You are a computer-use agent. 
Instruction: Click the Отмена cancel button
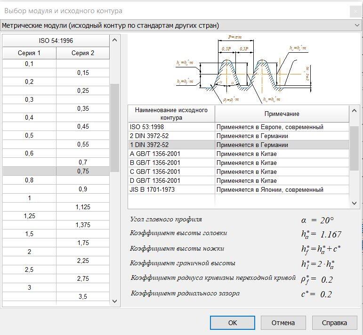(x=283, y=323)
